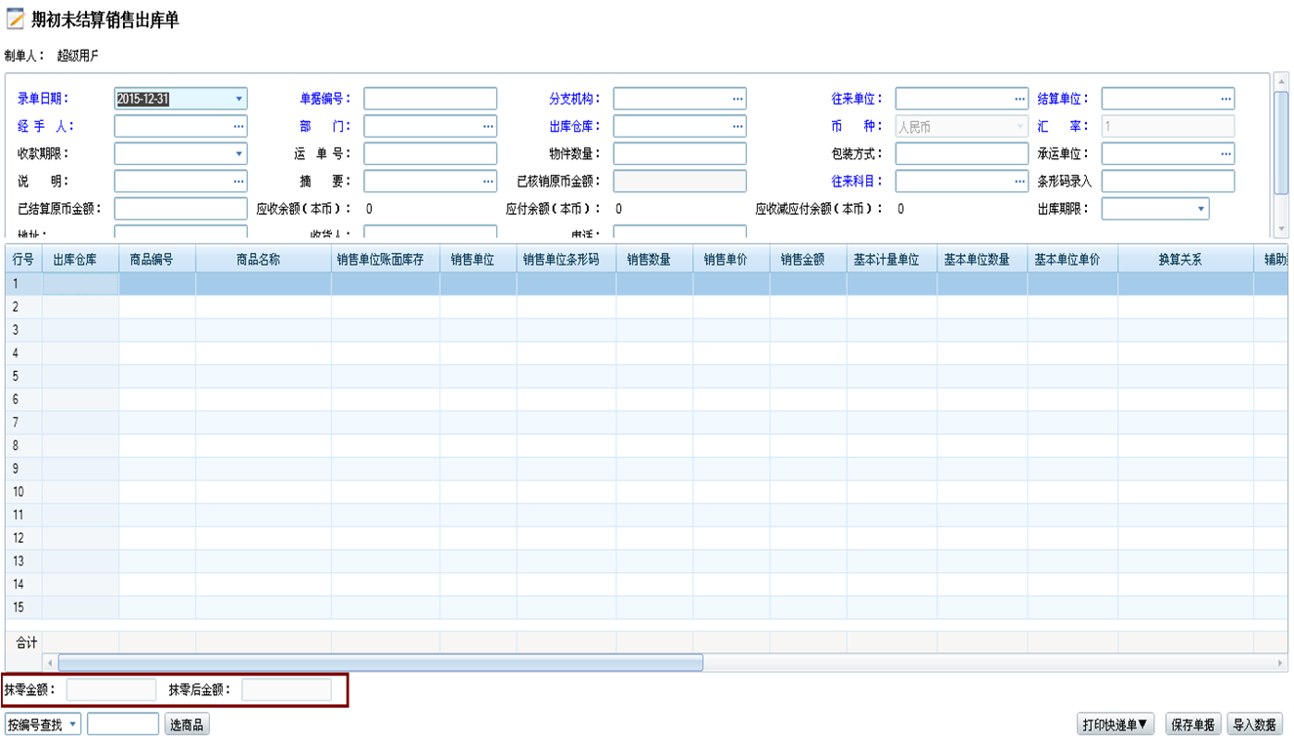This screenshot has width=1294, height=745.
Task: Open 分支机构 lookup ellipsis button
Action: coord(738,99)
